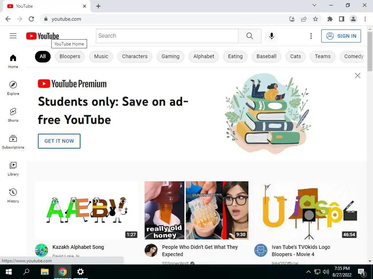This screenshot has height=279, width=373.
Task: Select the Alphabet filter chip
Action: click(x=204, y=56)
